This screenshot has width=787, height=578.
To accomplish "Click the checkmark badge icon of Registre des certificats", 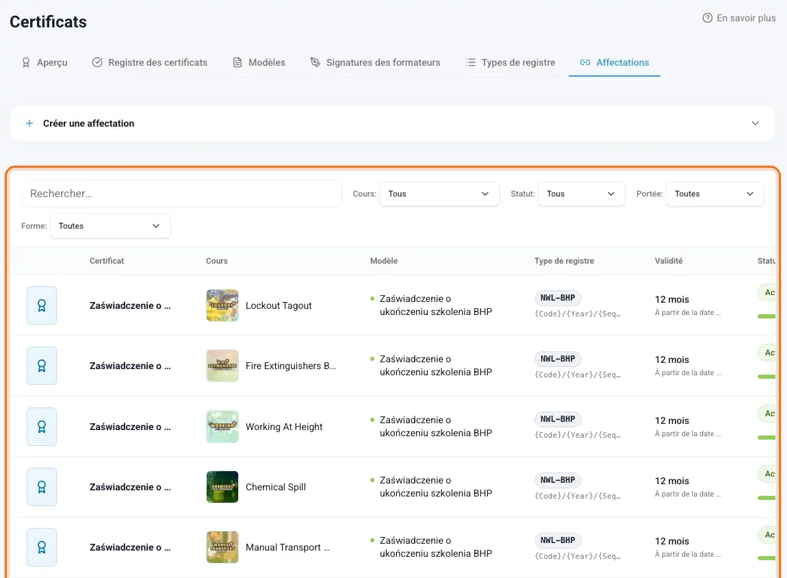I will click(x=97, y=62).
